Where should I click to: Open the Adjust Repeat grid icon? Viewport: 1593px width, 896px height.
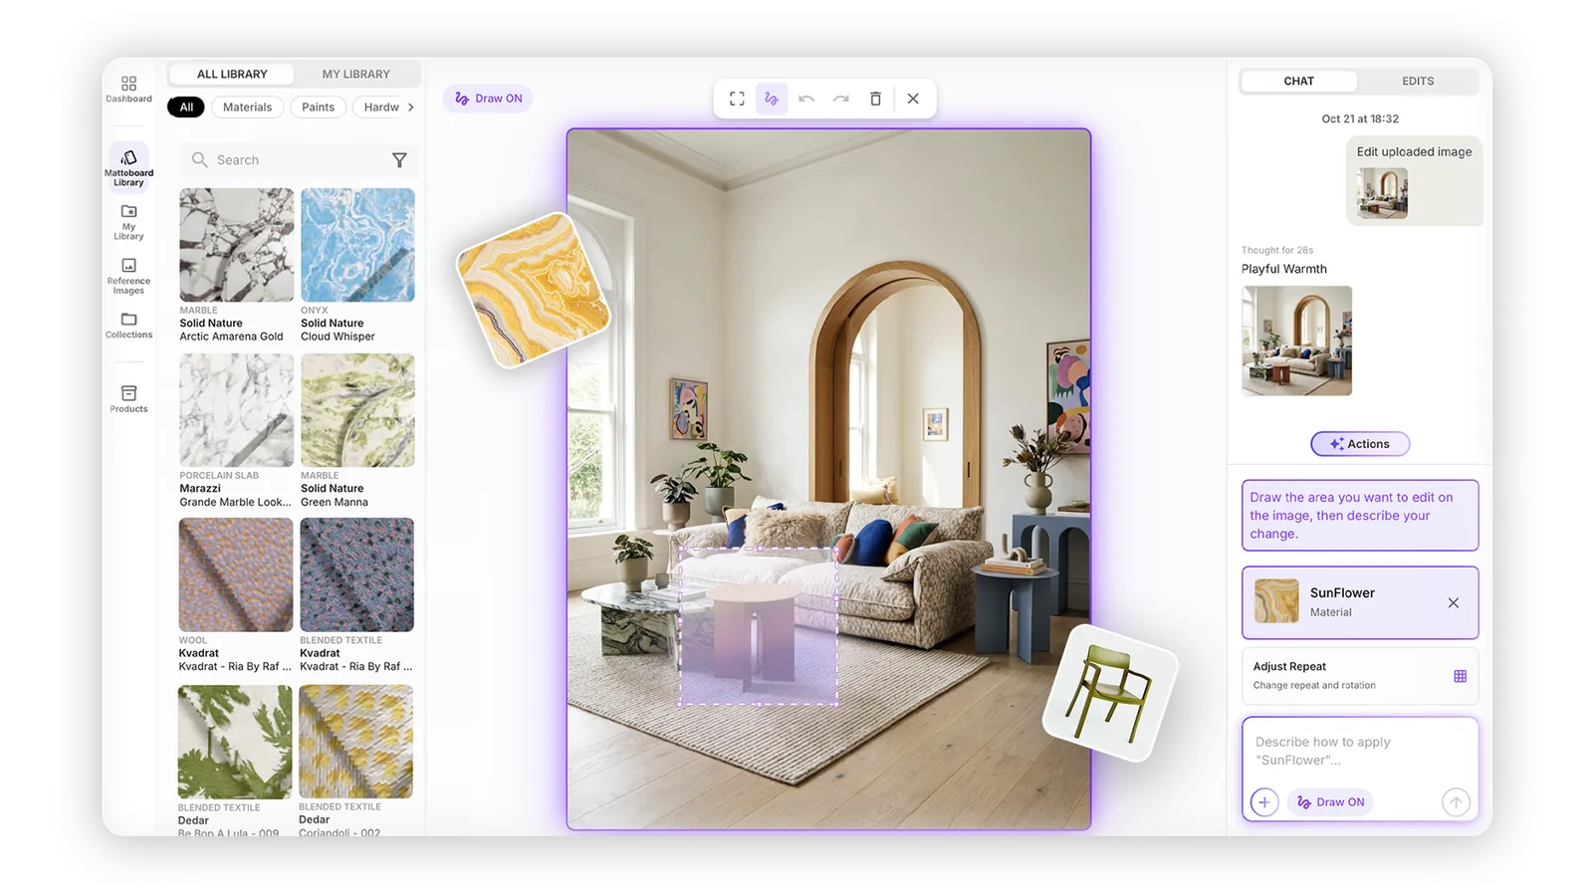[x=1460, y=676]
